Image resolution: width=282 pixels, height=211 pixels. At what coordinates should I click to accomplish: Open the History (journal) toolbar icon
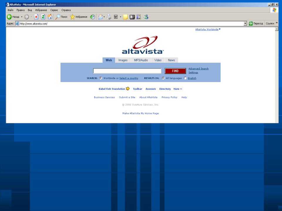[93, 17]
